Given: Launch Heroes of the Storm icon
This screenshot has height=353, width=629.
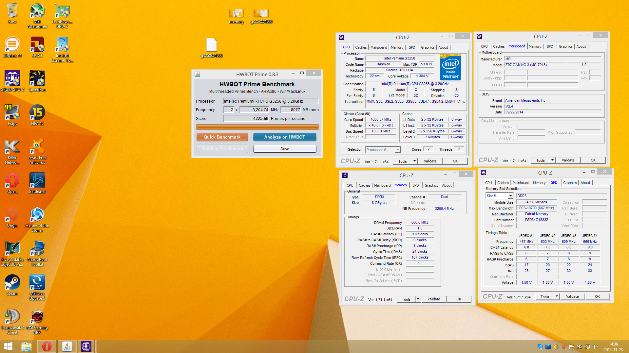Looking at the screenshot, I should 37,220.
